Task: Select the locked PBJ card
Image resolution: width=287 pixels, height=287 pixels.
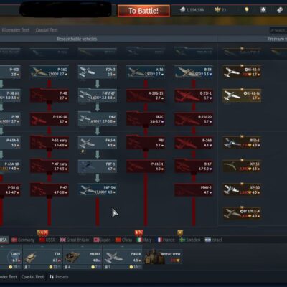Action: 146,143
